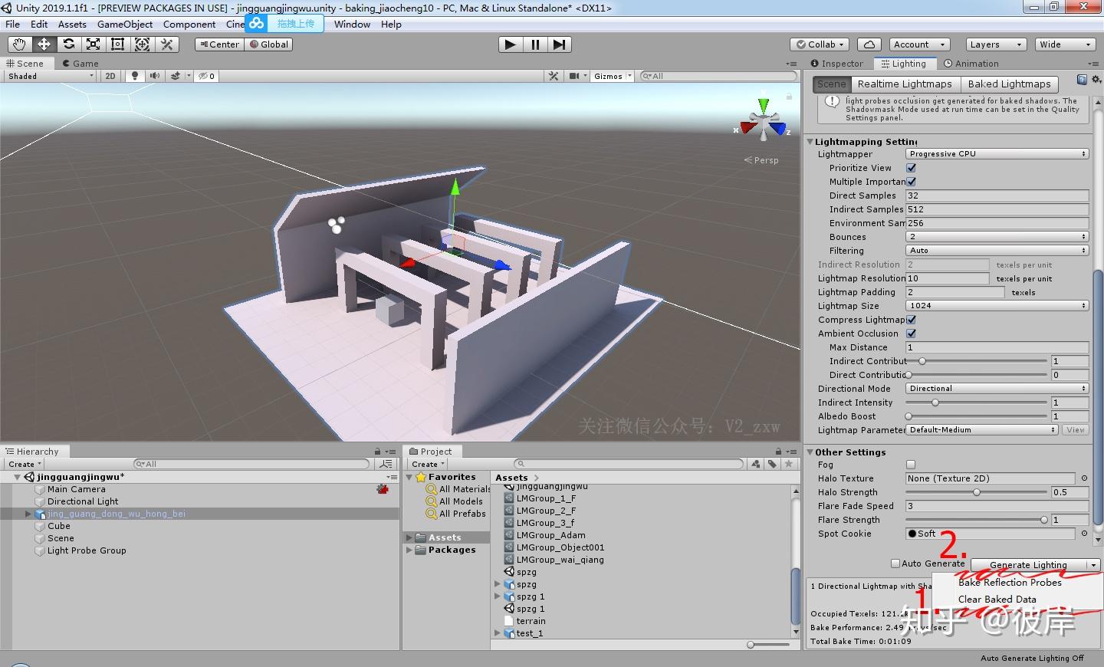This screenshot has height=667, width=1104.
Task: Toggle the Prioritize View checkbox
Action: click(912, 168)
